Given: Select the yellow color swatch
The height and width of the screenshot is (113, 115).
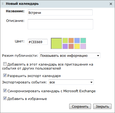Looking at the screenshot, I should coord(77,46).
